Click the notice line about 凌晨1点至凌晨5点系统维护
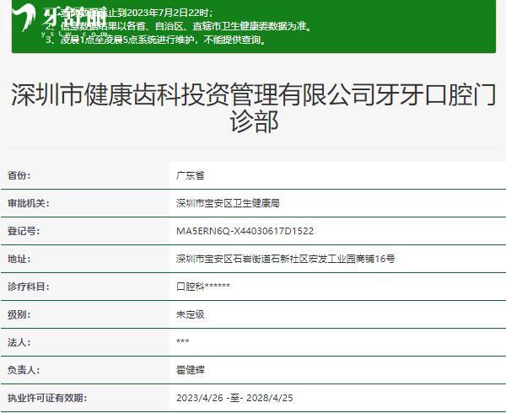This screenshot has height=413, width=506. pos(156,40)
